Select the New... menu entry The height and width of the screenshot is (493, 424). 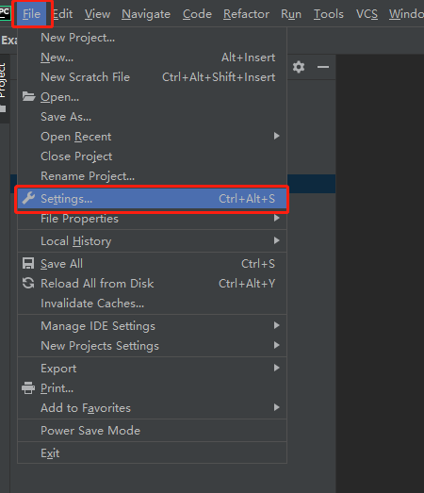152,58
